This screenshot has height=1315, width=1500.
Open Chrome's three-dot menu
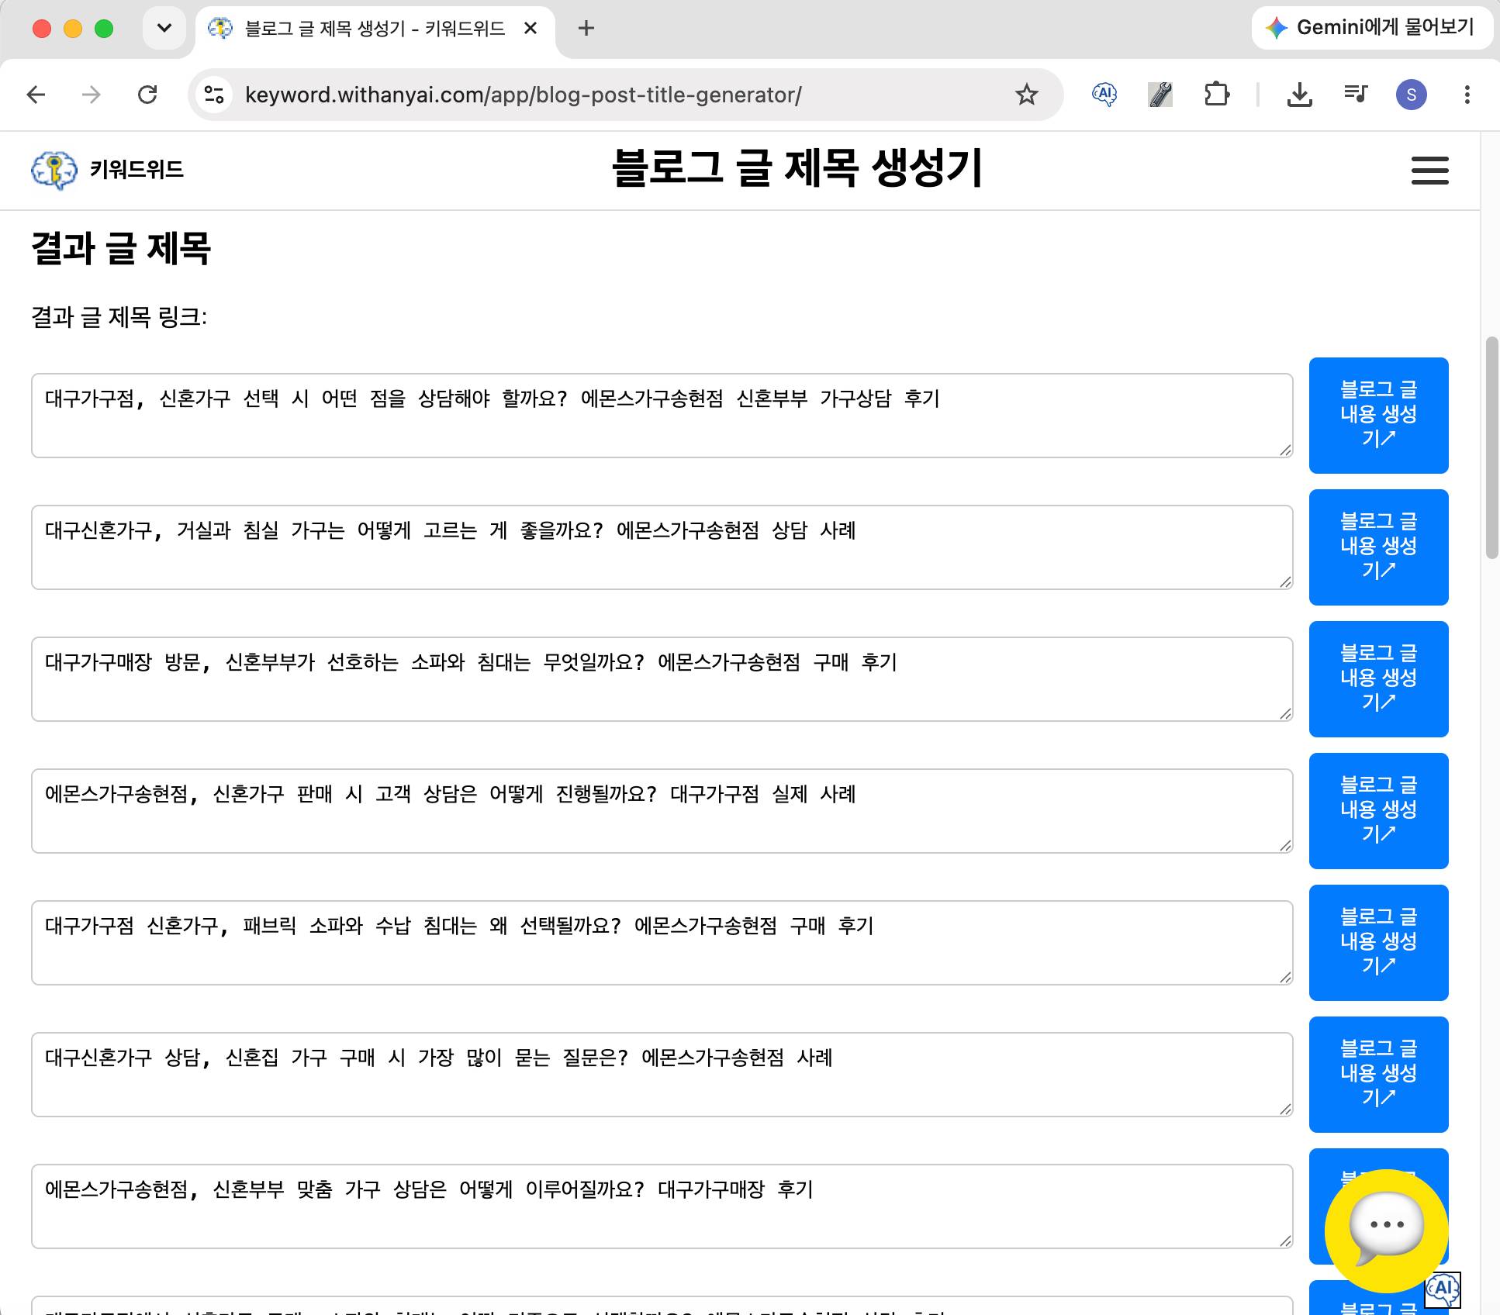[x=1467, y=95]
